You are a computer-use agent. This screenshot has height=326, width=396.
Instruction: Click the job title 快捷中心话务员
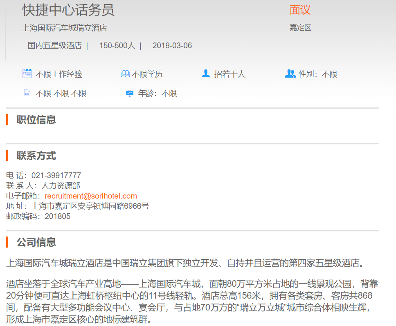(68, 10)
